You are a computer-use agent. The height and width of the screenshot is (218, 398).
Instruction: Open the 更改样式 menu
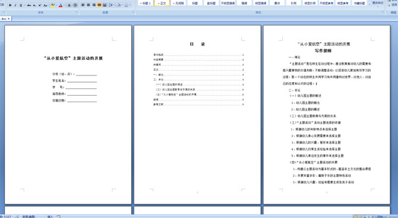(378, 4)
